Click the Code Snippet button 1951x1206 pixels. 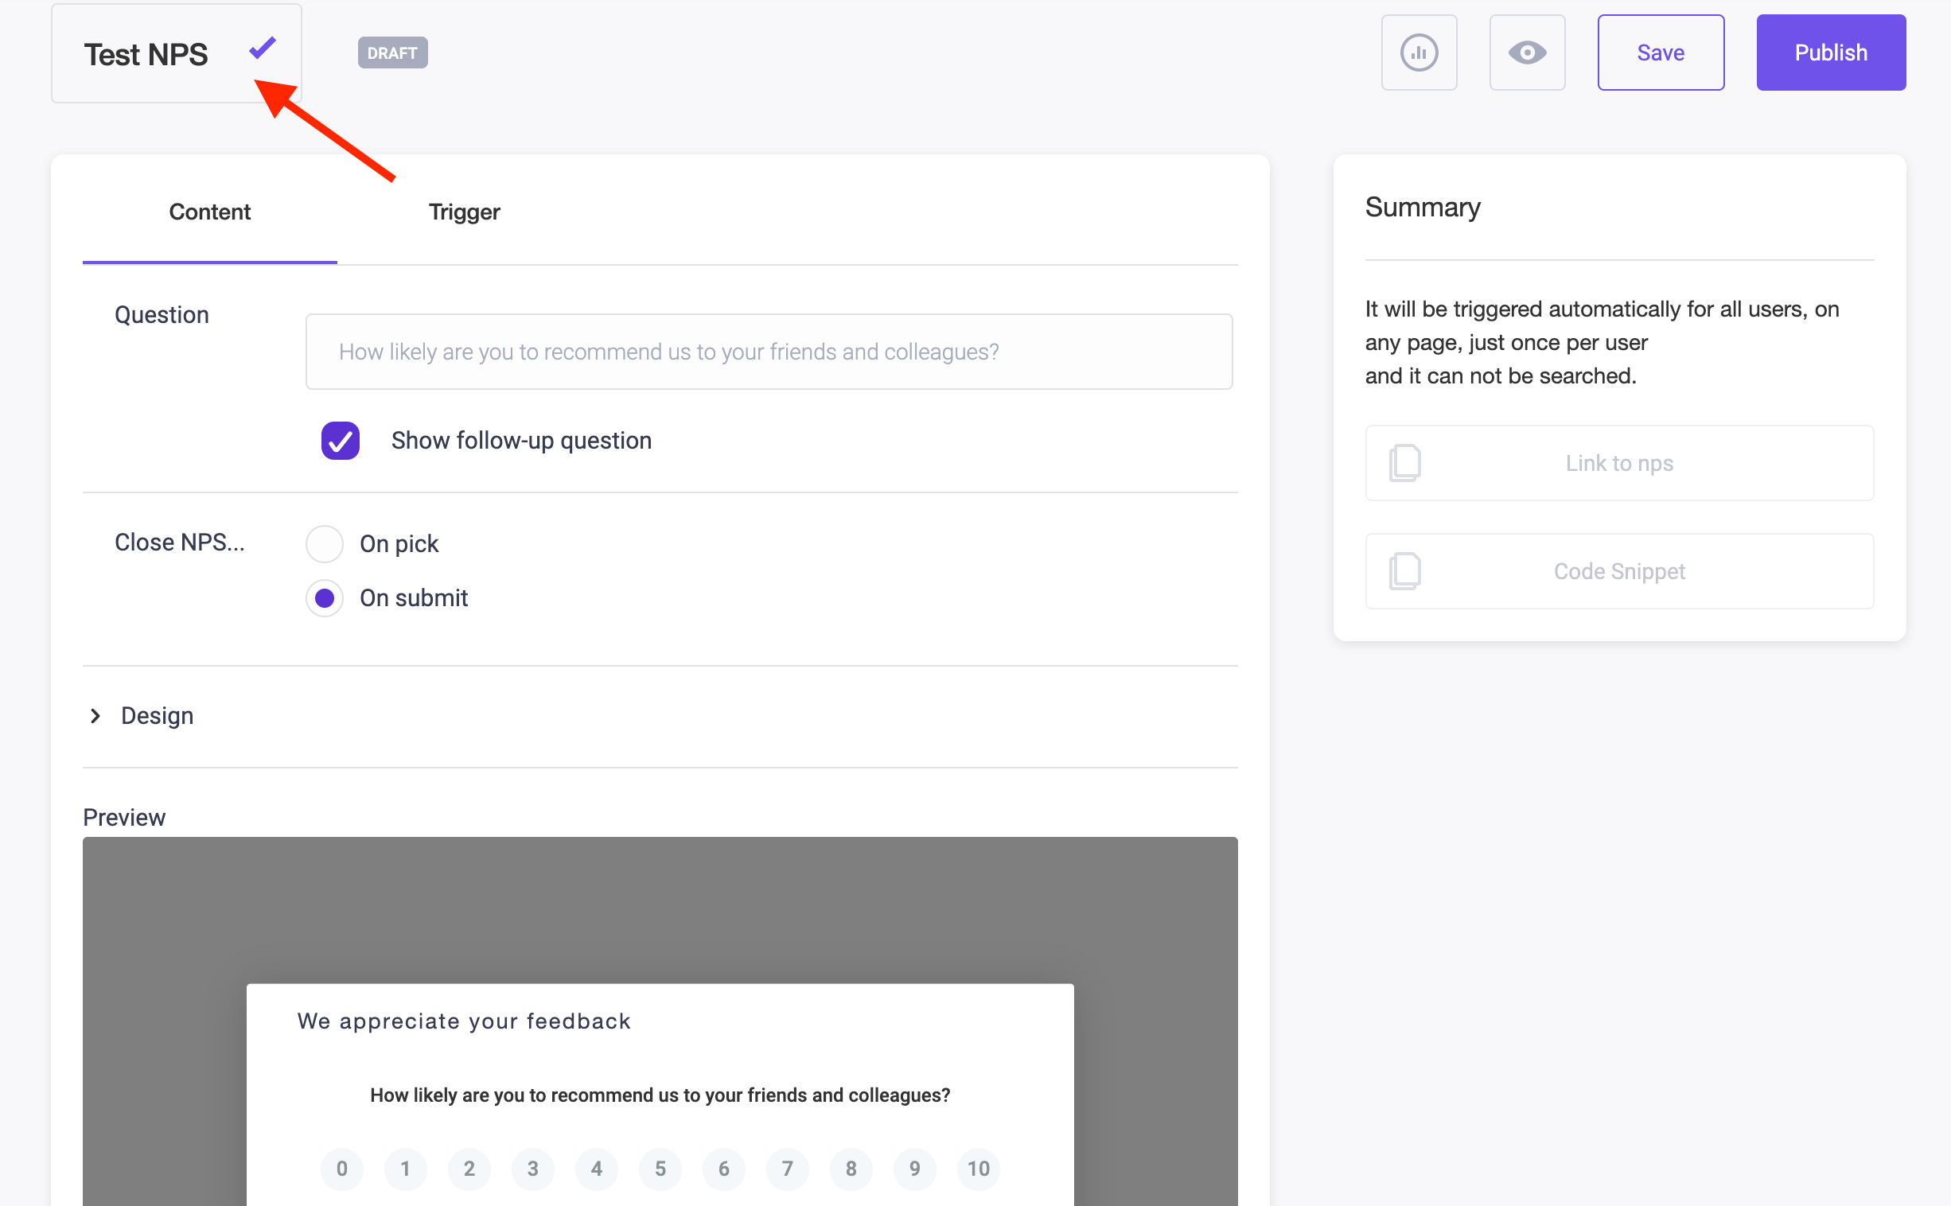tap(1619, 571)
